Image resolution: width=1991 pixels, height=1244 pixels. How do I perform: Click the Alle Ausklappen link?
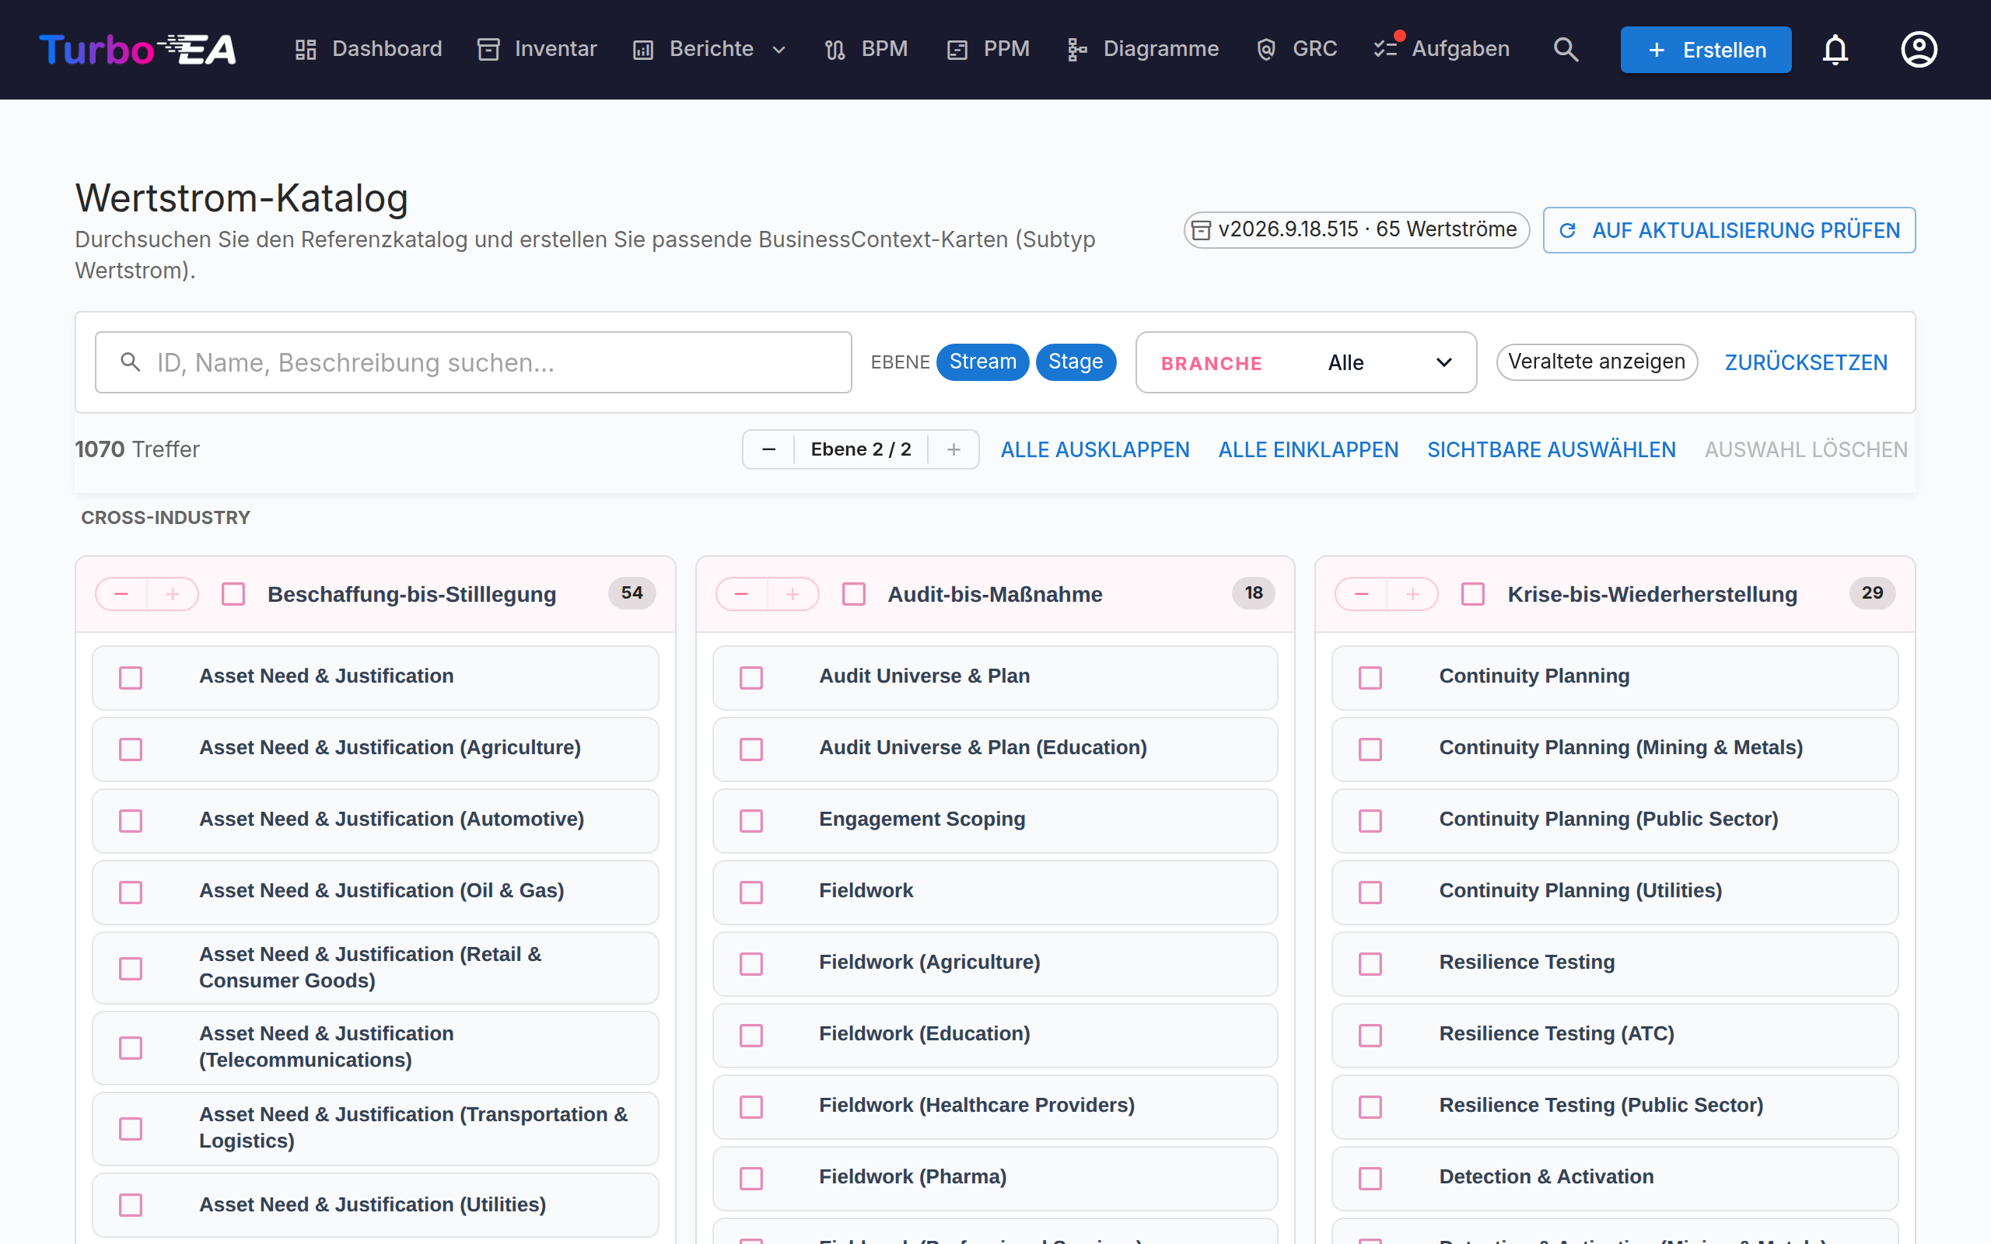click(x=1094, y=449)
